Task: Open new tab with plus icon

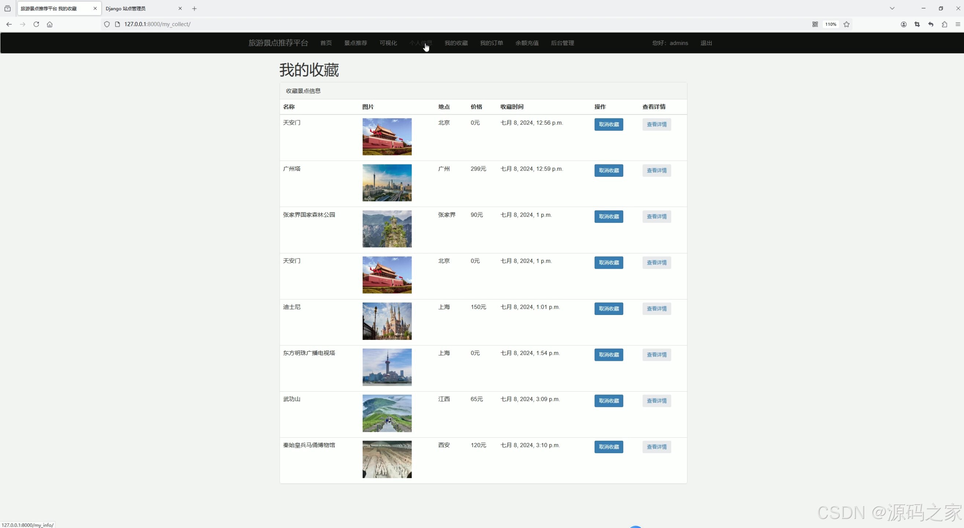Action: (194, 8)
